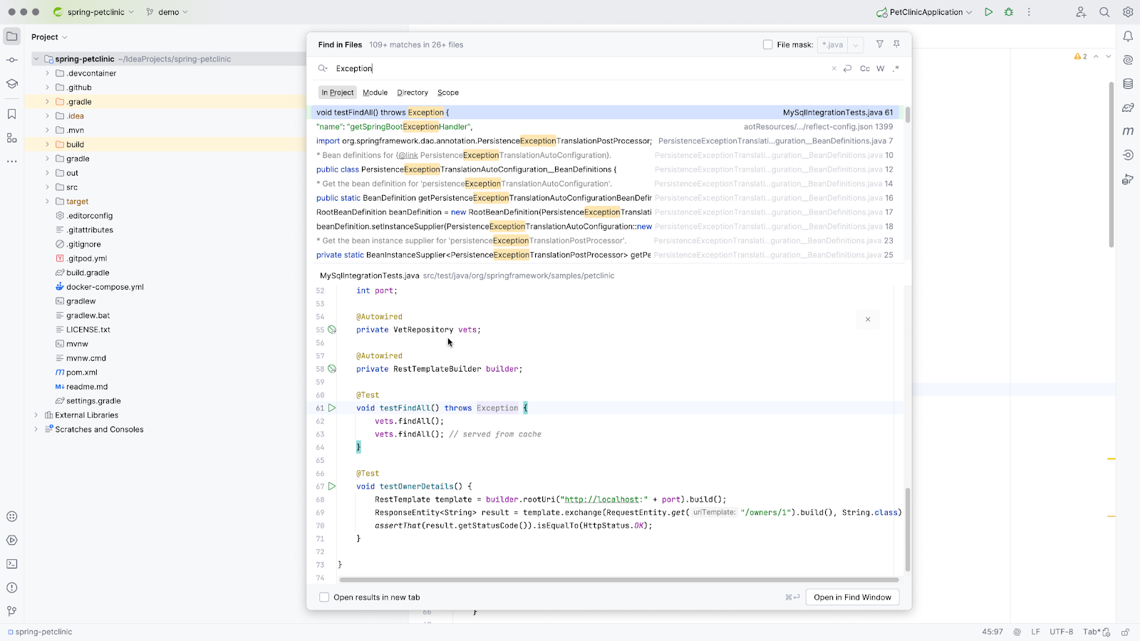
Task: Open http://localhost: link in preview
Action: coord(603,499)
